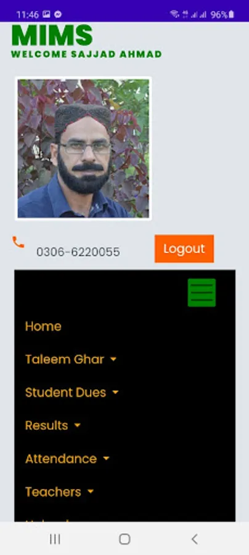This screenshot has height=555, width=249.
Task: Open Android recent apps button
Action: coord(55,539)
